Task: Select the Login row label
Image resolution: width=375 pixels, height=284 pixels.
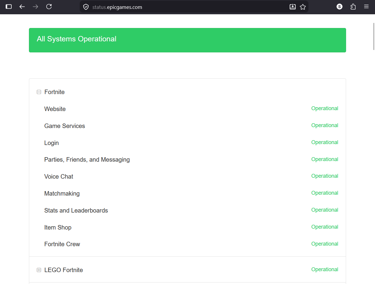Action: click(x=52, y=143)
